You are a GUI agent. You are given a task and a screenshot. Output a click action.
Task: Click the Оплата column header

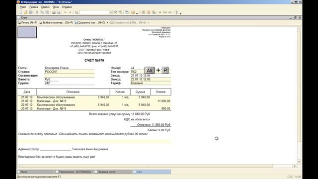[x=160, y=91]
